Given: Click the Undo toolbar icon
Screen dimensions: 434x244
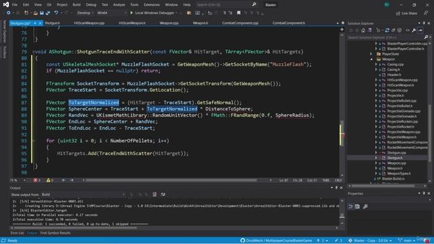Looking at the screenshot, I should [x=56, y=13].
